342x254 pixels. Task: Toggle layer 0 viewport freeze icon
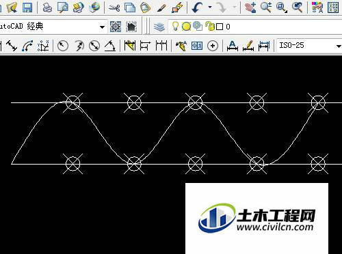coord(198,26)
